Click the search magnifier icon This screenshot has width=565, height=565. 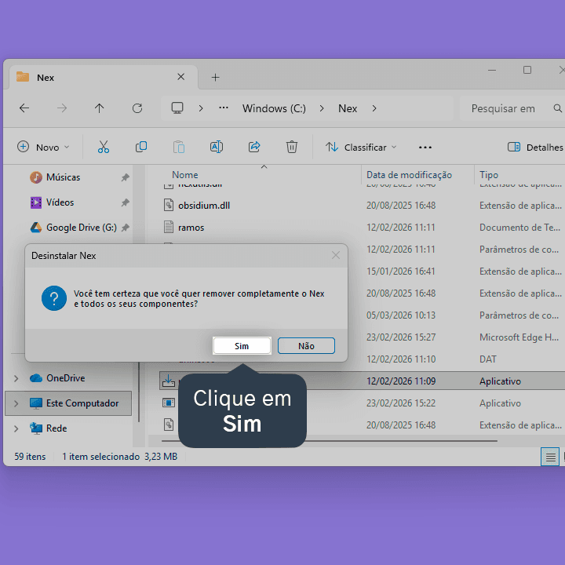point(557,108)
